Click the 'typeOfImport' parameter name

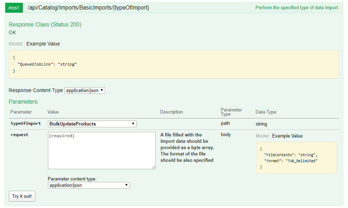26,123
